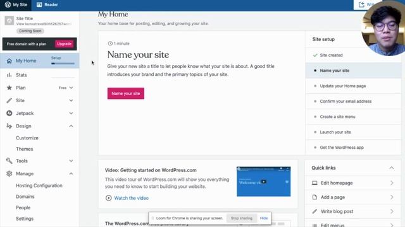
Task: Click Site created setup step
Action: coord(353,55)
